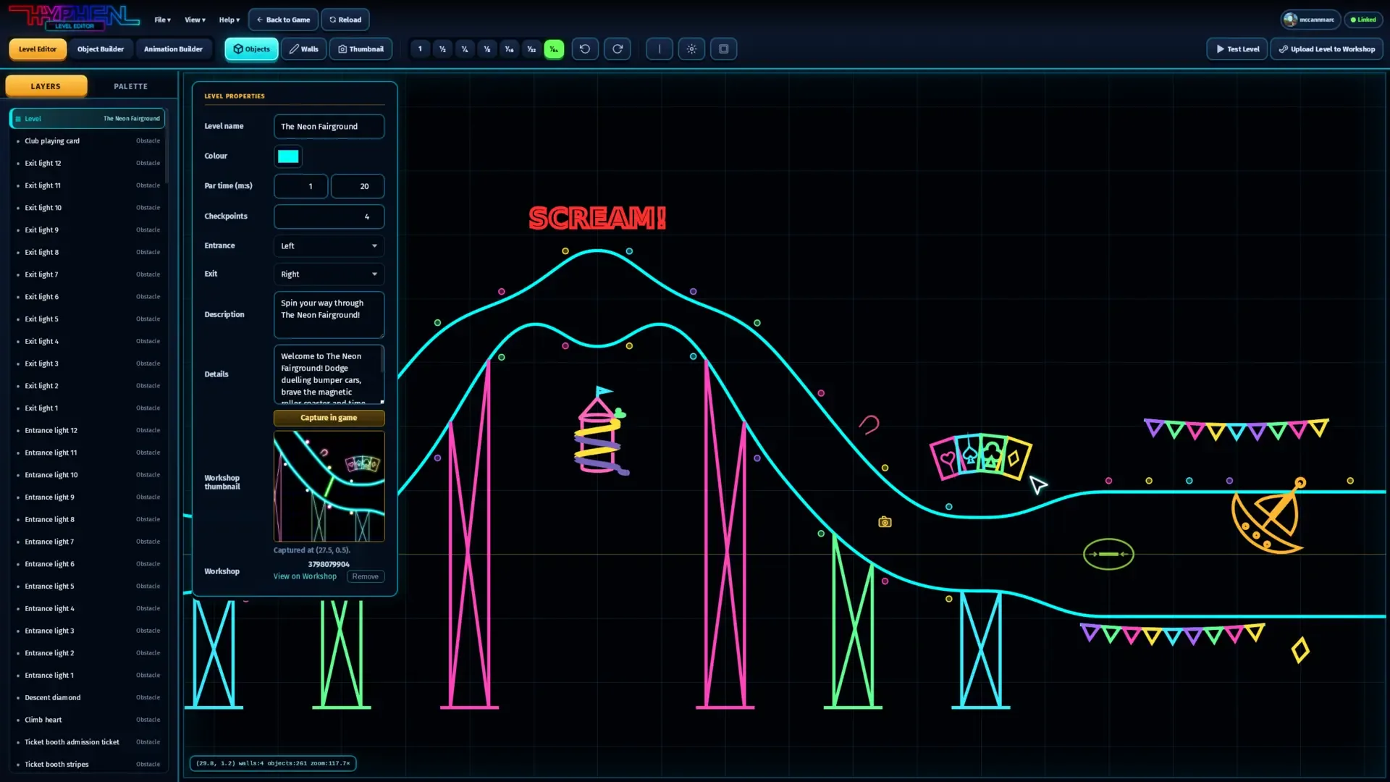Screen dimensions: 1390x782
Task: Open the Help menu
Action: (x=229, y=20)
